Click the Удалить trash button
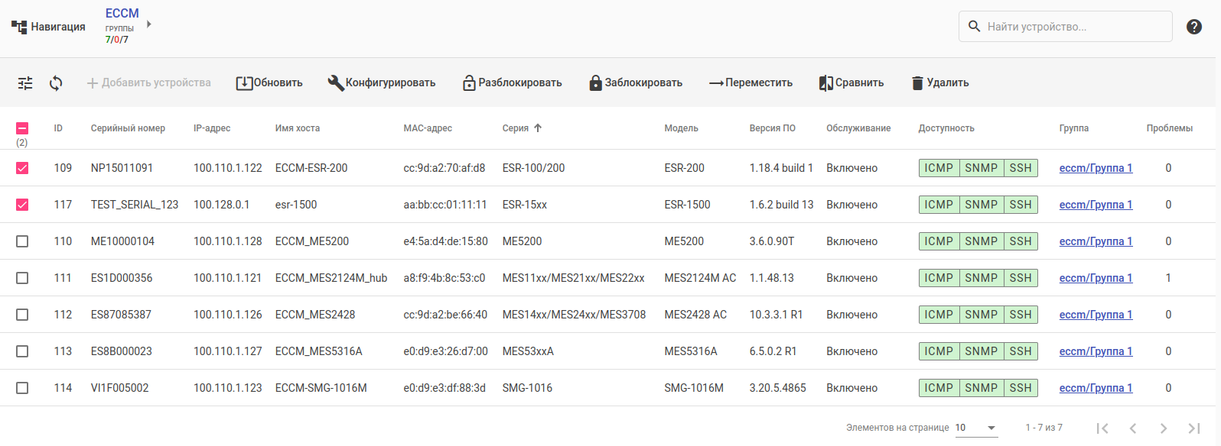 click(x=940, y=83)
